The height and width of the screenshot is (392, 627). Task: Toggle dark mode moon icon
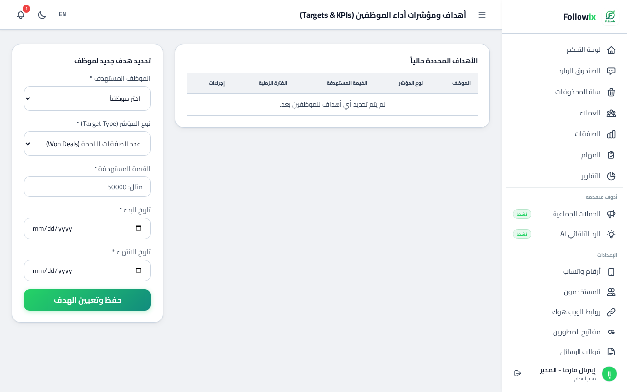point(42,15)
